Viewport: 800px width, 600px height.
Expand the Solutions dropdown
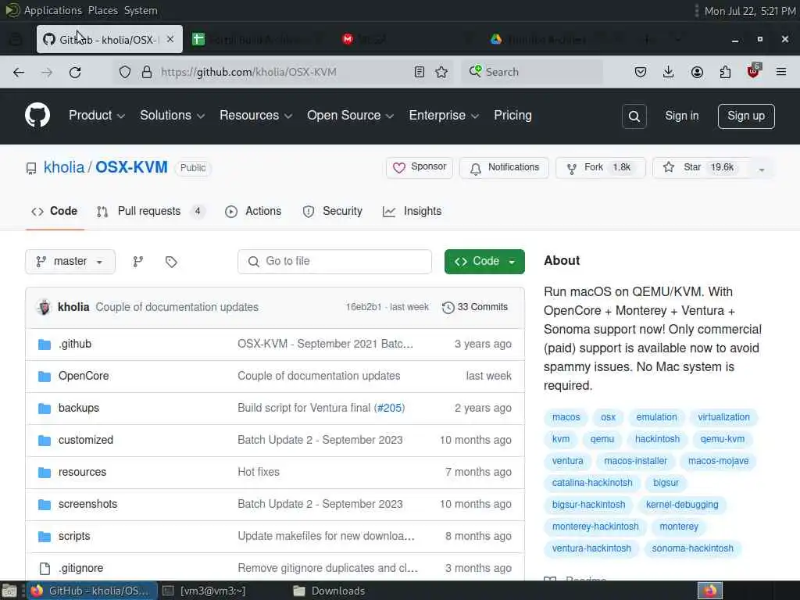pyautogui.click(x=173, y=116)
